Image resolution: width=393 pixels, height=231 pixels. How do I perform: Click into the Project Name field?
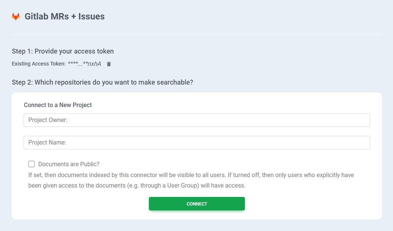196,143
